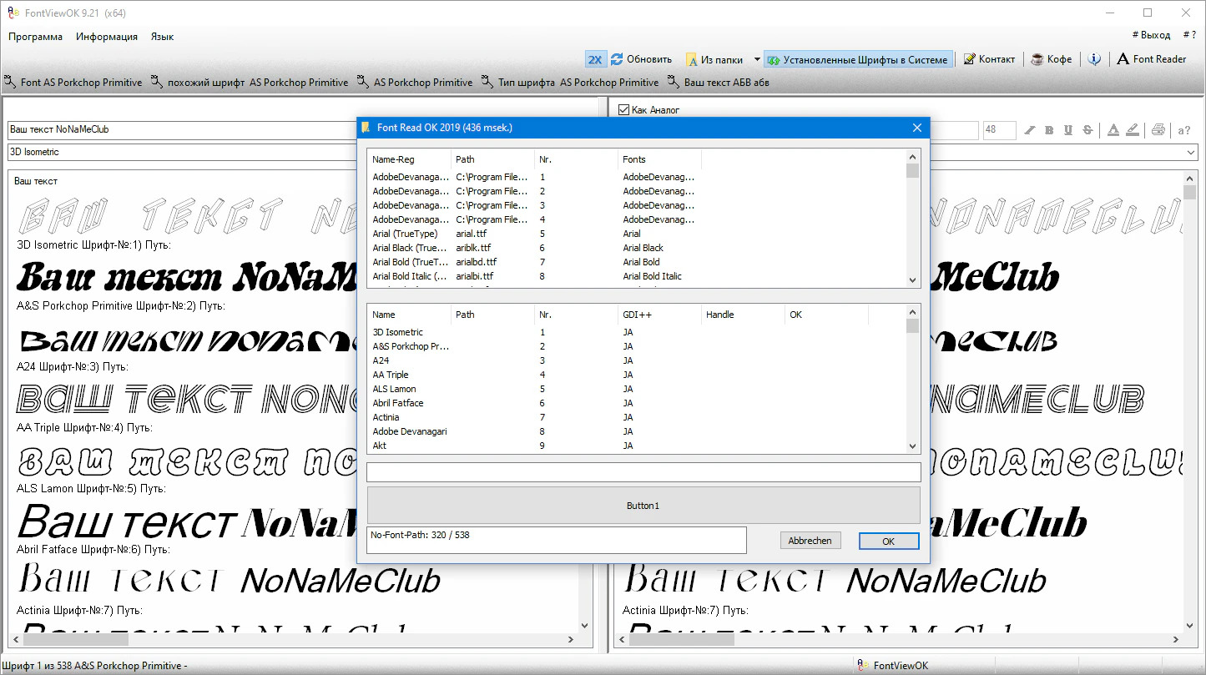Select the Akt list row

380,446
